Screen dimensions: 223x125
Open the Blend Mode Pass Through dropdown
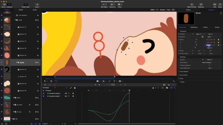[x=207, y=62]
